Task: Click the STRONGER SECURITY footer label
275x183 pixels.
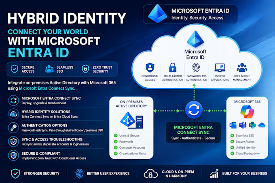Action: [41, 174]
